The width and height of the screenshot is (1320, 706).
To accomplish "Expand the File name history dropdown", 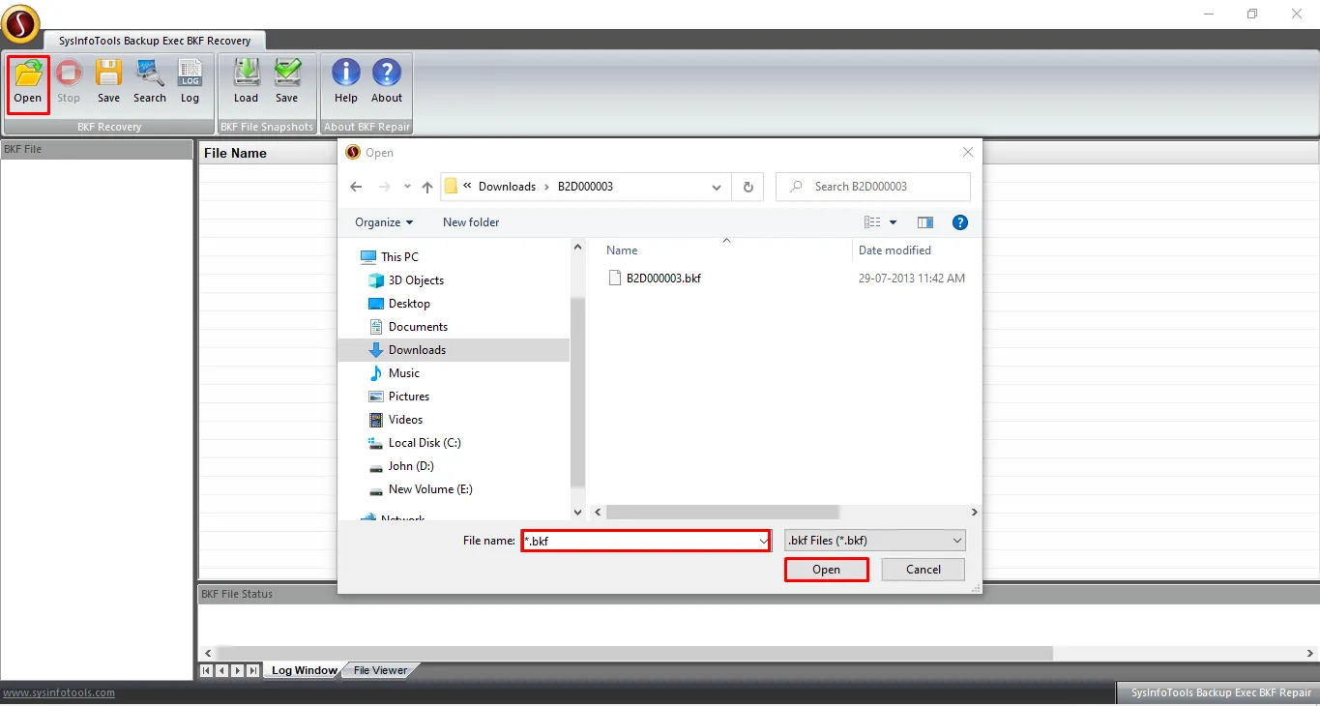I will [x=763, y=542].
